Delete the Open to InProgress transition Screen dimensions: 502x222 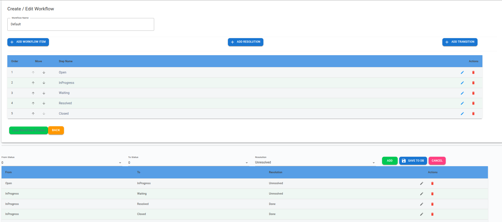pyautogui.click(x=432, y=184)
